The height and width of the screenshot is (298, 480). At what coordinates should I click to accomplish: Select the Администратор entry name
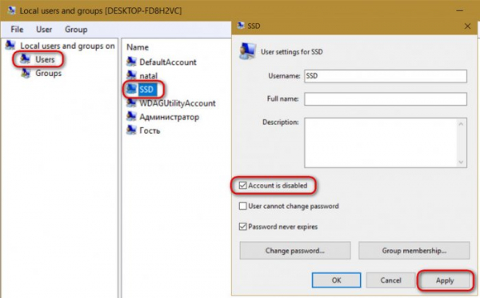[169, 117]
